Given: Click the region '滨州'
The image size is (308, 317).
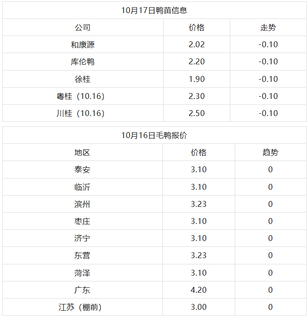Looking at the screenshot, I should coord(82,204).
